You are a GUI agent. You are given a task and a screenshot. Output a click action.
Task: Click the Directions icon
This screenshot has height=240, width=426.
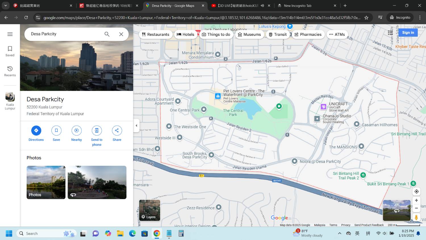coord(36,131)
